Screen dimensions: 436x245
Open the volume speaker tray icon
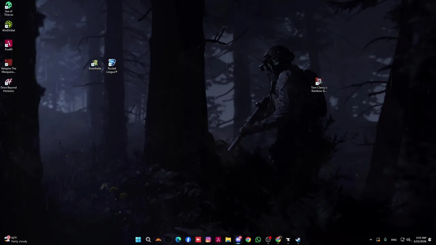point(408,240)
